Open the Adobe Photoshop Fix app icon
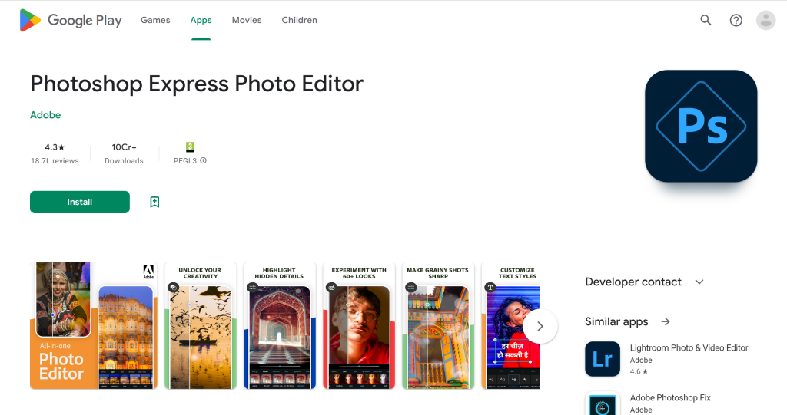 603,403
